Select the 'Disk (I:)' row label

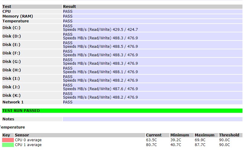[x=11, y=79]
